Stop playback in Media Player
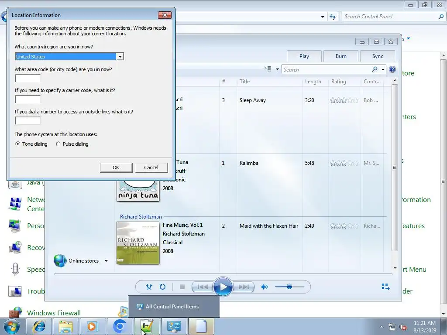Image resolution: width=447 pixels, height=335 pixels. tap(182, 287)
